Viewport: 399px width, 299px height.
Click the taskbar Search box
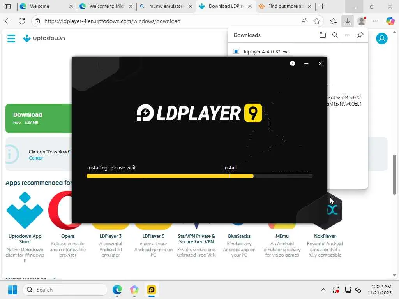pos(65,290)
